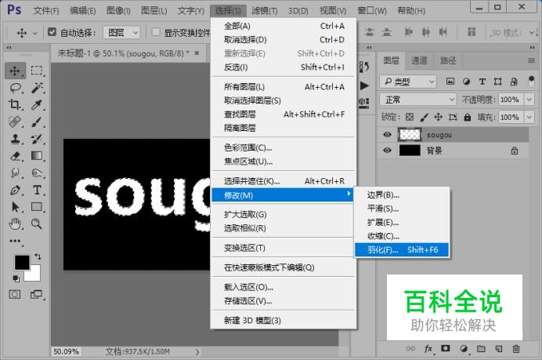Create a new layer group
The height and width of the screenshot is (360, 542).
(481, 348)
